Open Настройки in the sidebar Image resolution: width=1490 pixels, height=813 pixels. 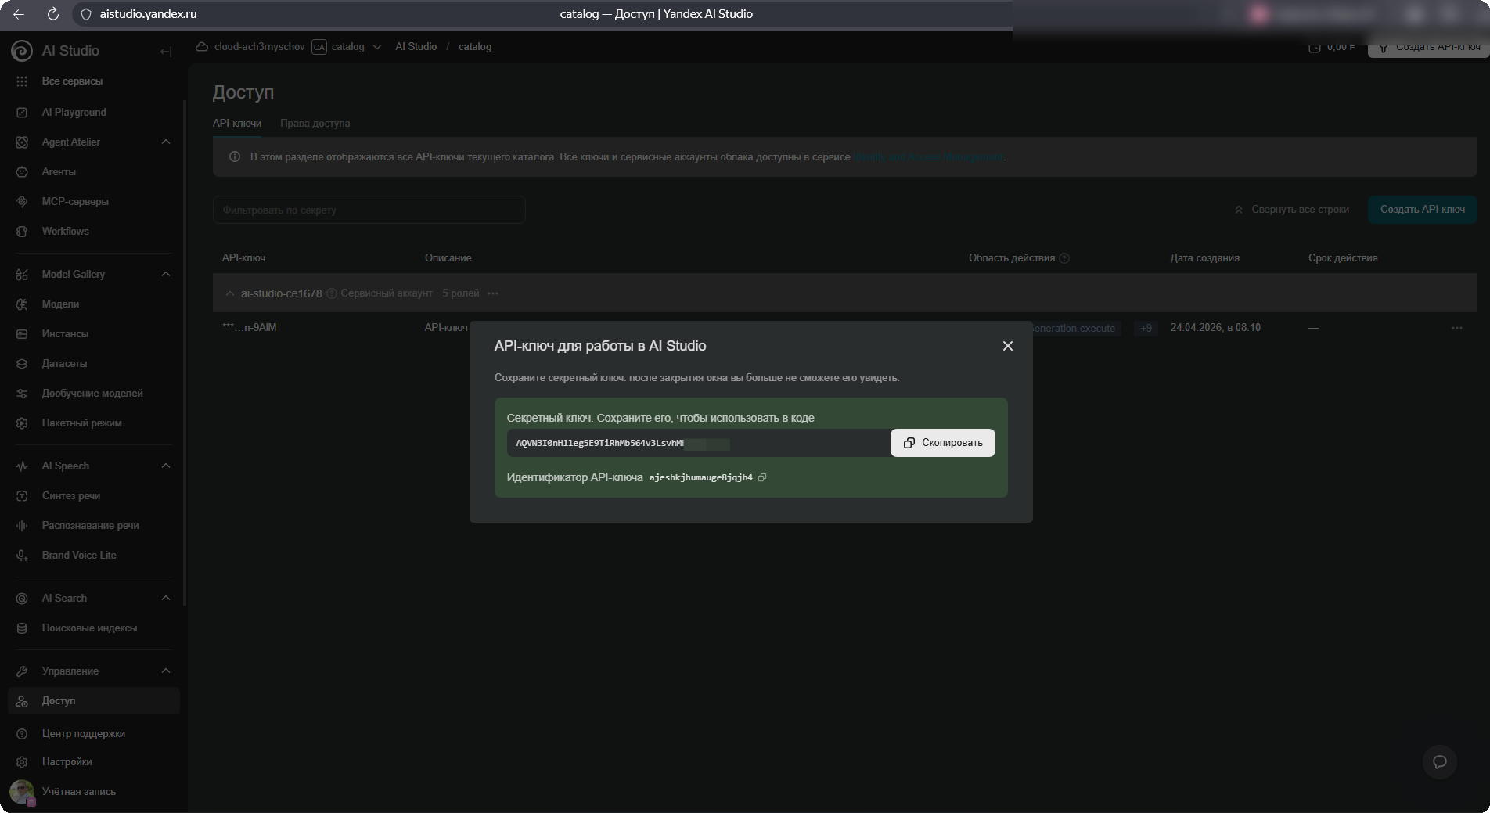pos(67,761)
